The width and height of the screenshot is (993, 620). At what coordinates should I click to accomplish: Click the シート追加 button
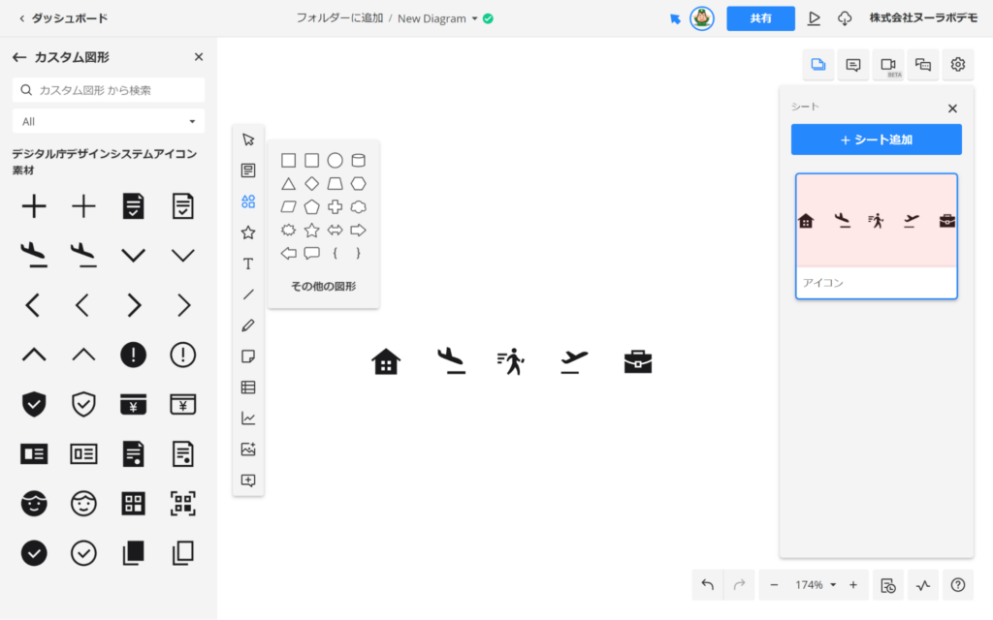[876, 139]
